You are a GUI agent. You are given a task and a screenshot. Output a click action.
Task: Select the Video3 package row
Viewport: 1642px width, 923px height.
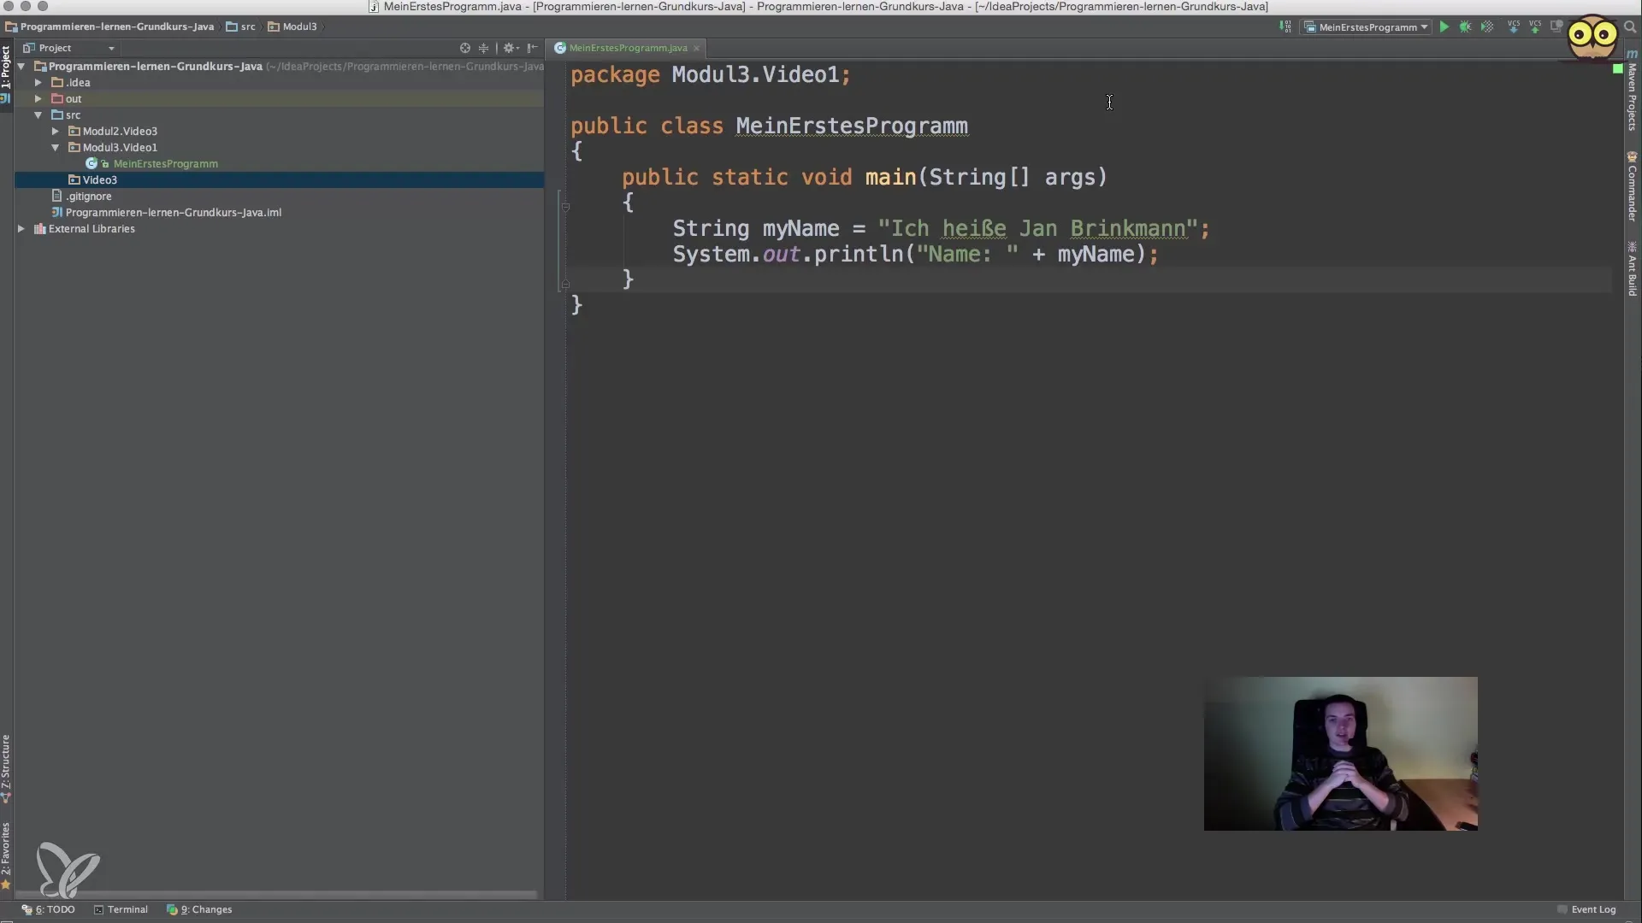pyautogui.click(x=279, y=180)
